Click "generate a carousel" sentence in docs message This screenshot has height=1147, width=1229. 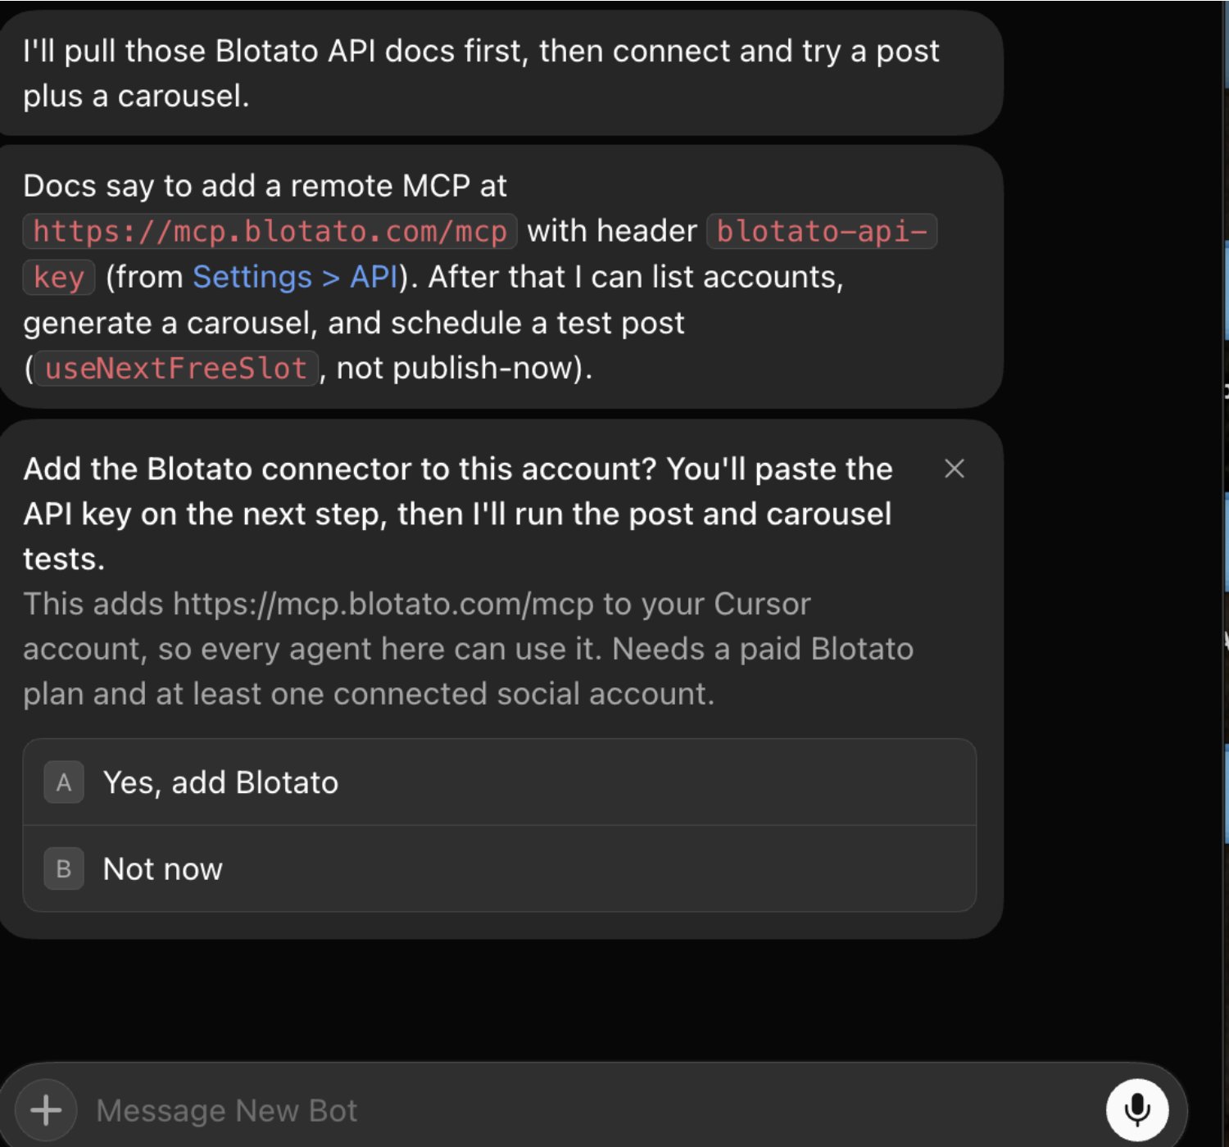[x=170, y=323]
